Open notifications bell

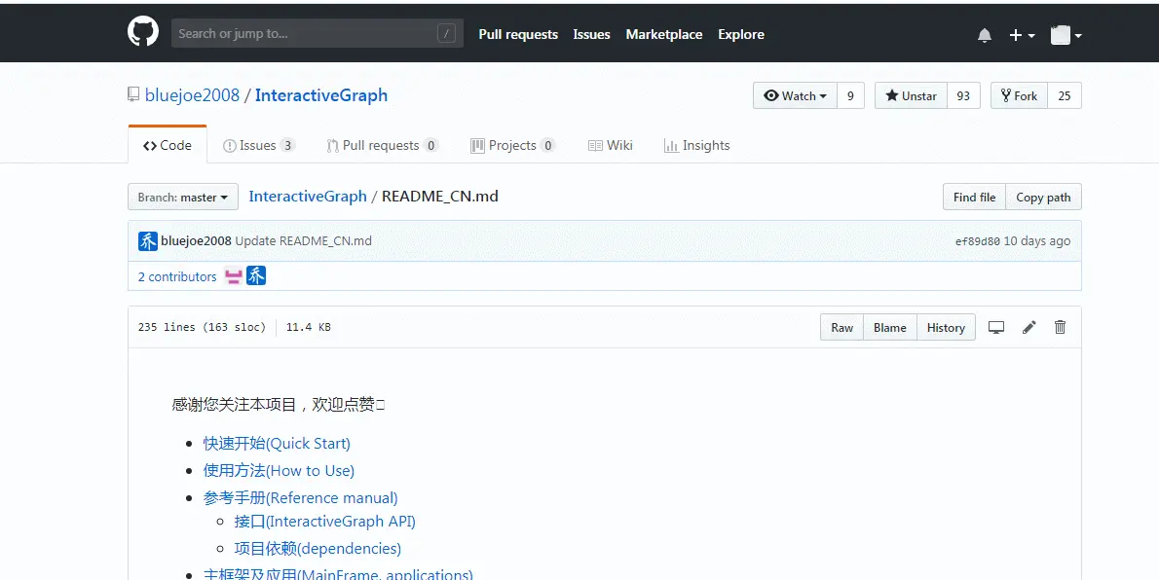tap(985, 35)
